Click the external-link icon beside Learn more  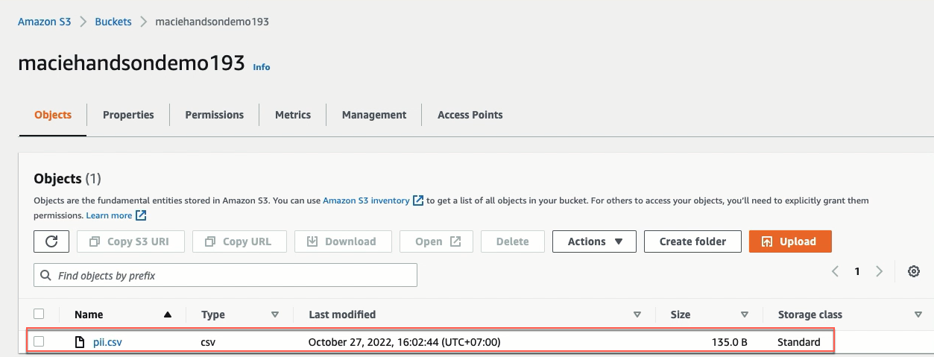point(140,215)
